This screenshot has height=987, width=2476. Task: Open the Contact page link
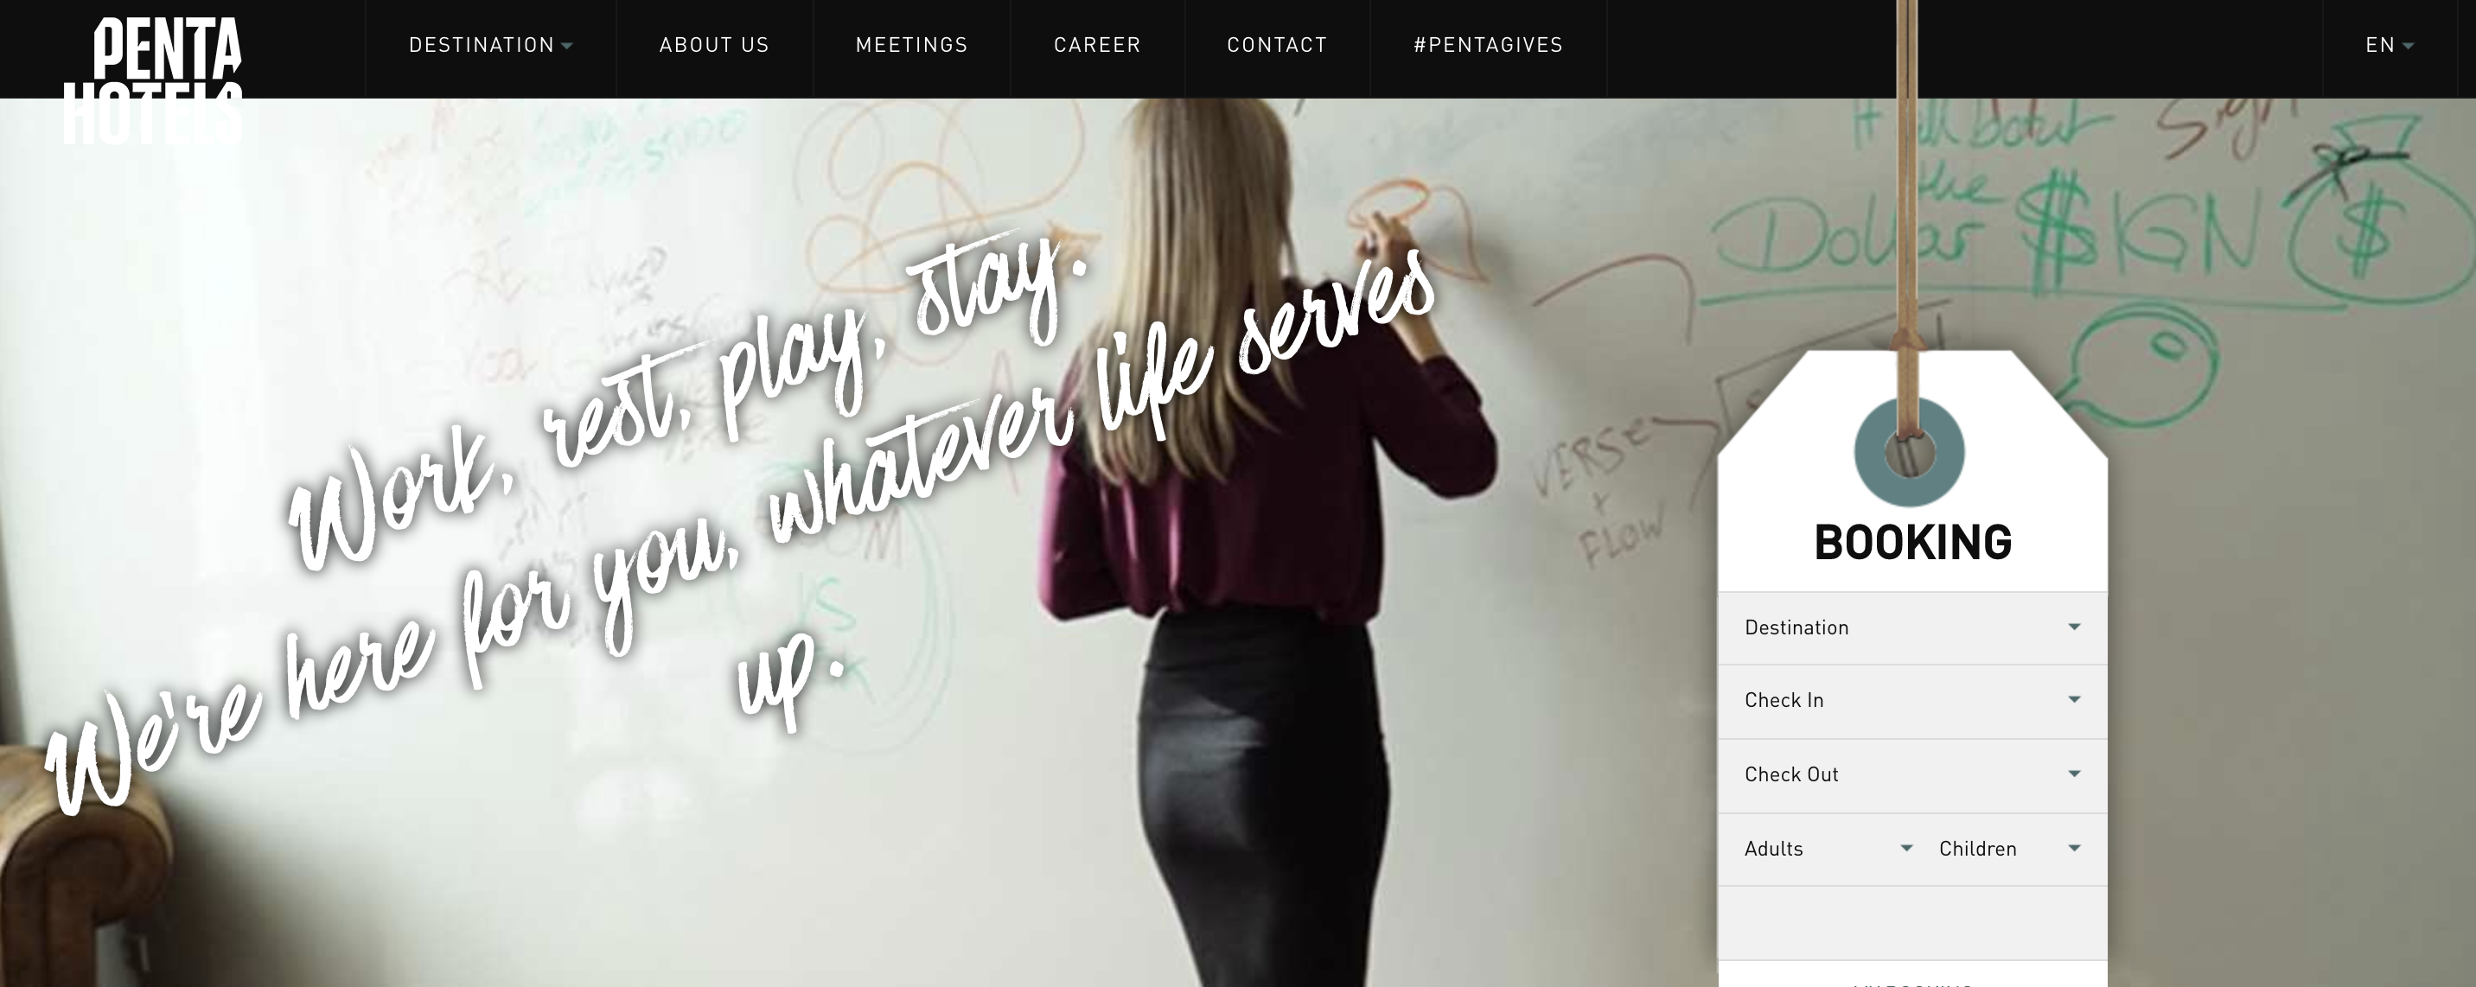[1276, 45]
